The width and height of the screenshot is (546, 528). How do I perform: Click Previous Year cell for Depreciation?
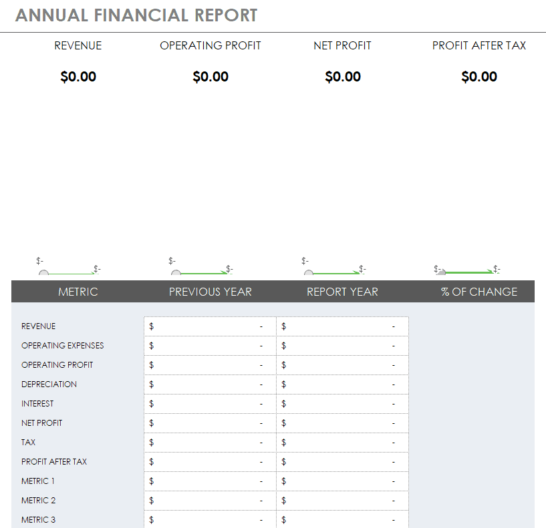[210, 384]
